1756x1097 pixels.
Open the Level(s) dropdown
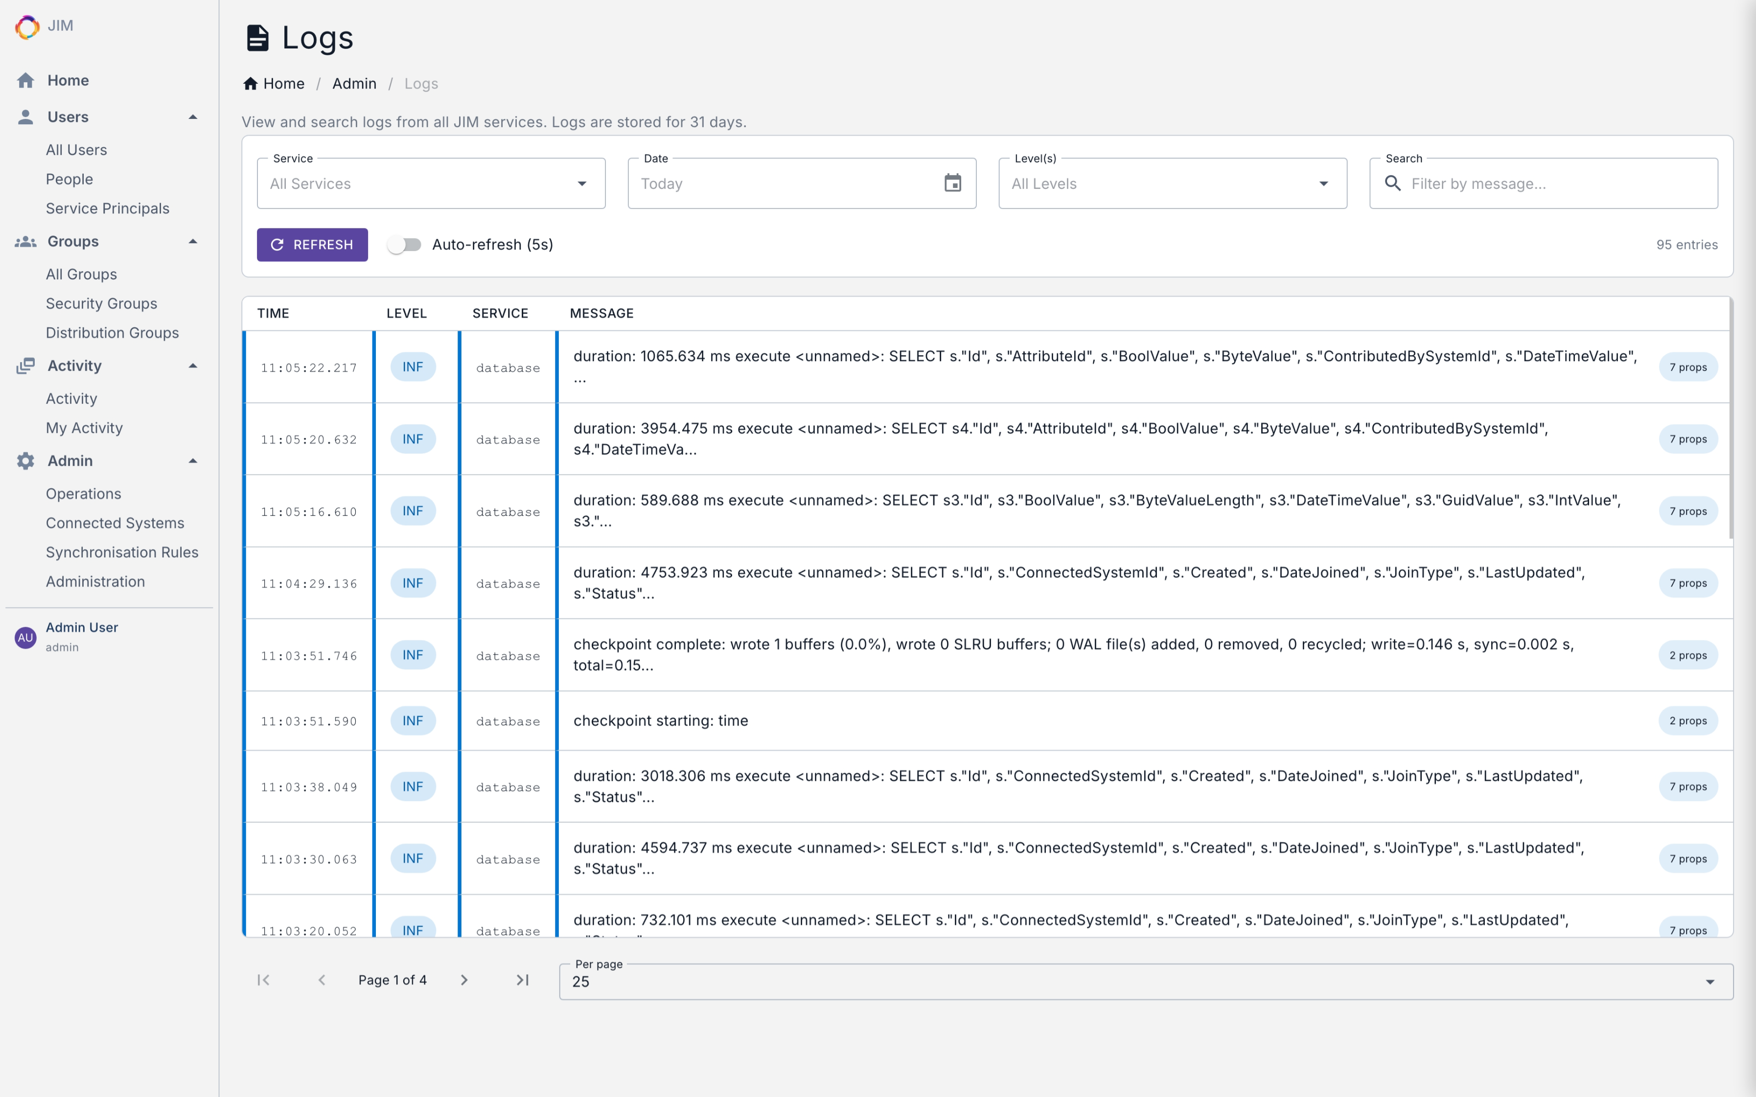point(1172,183)
